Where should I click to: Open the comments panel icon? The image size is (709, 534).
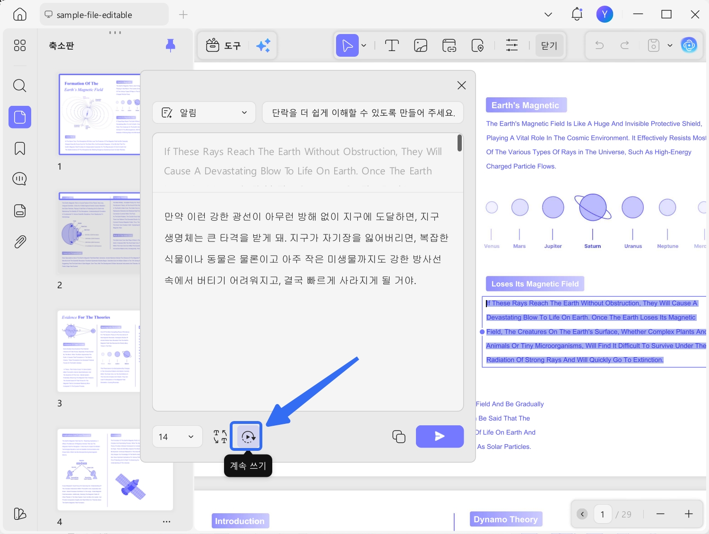tap(20, 179)
